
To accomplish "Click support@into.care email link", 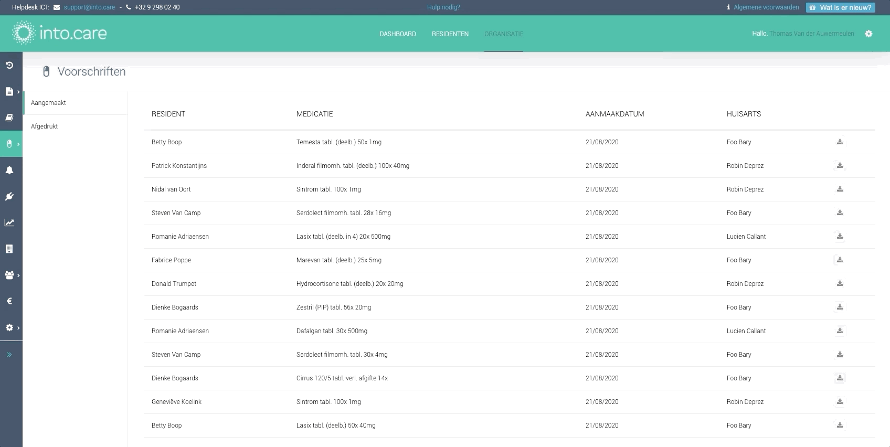I will [x=89, y=7].
